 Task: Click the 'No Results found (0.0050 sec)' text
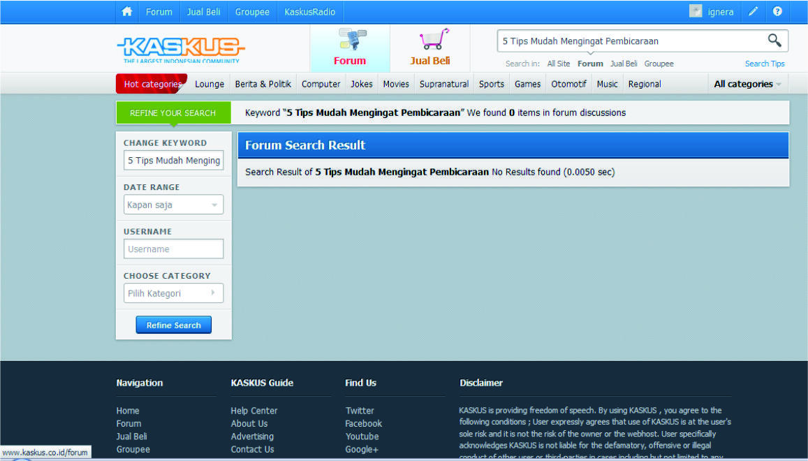[x=553, y=172]
